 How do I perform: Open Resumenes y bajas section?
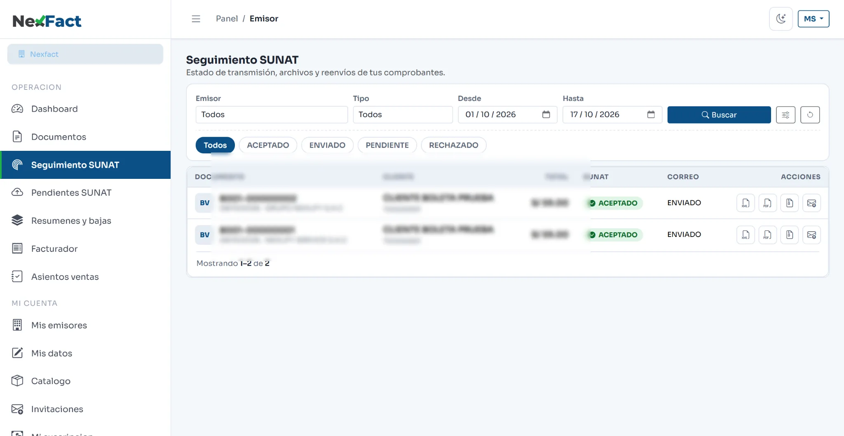coord(85,220)
